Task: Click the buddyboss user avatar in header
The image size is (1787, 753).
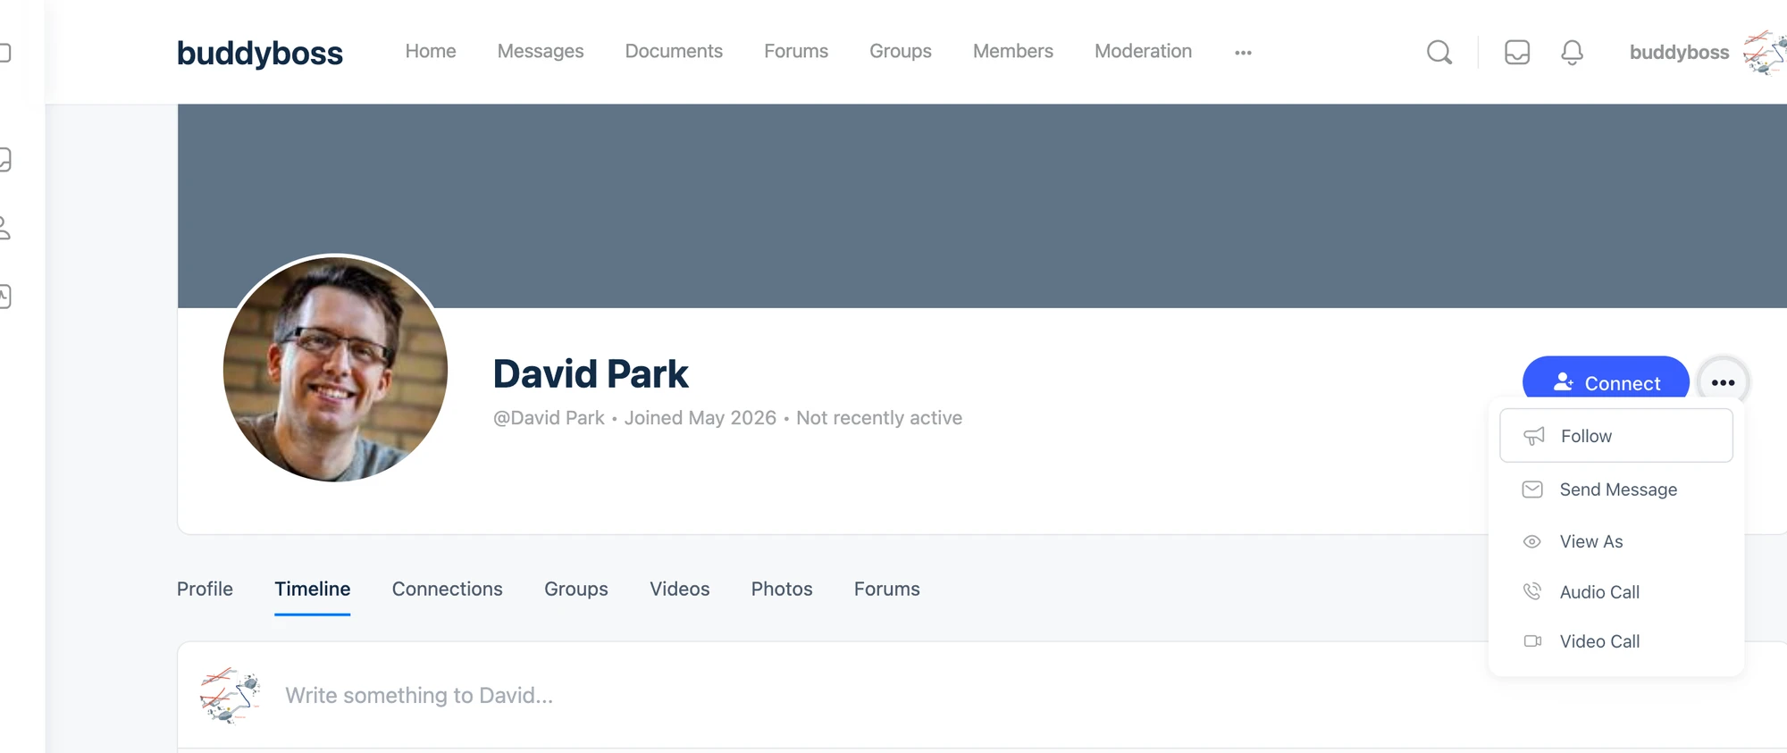Action: point(1766,52)
